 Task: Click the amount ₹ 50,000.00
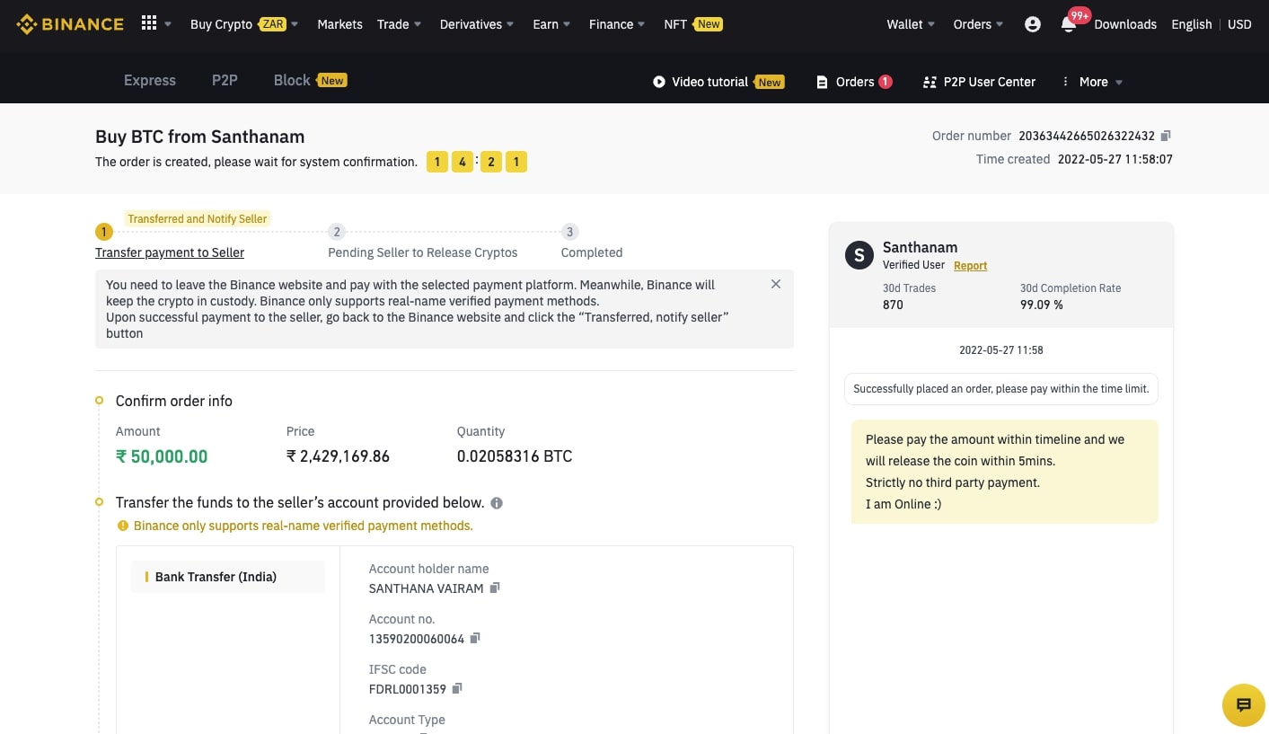coord(162,456)
